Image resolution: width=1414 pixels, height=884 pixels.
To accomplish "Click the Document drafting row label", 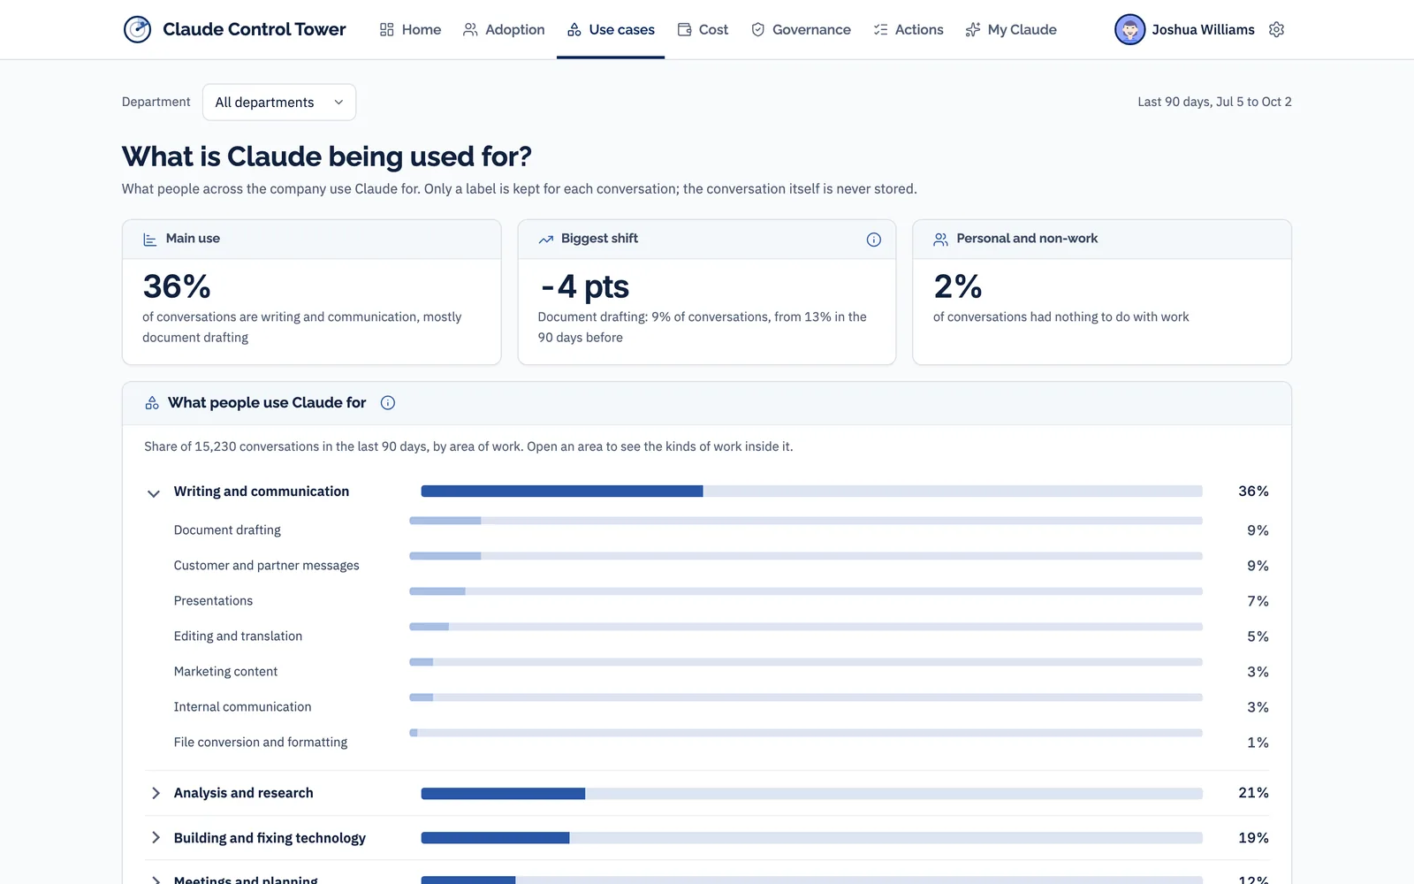I will click(227, 530).
